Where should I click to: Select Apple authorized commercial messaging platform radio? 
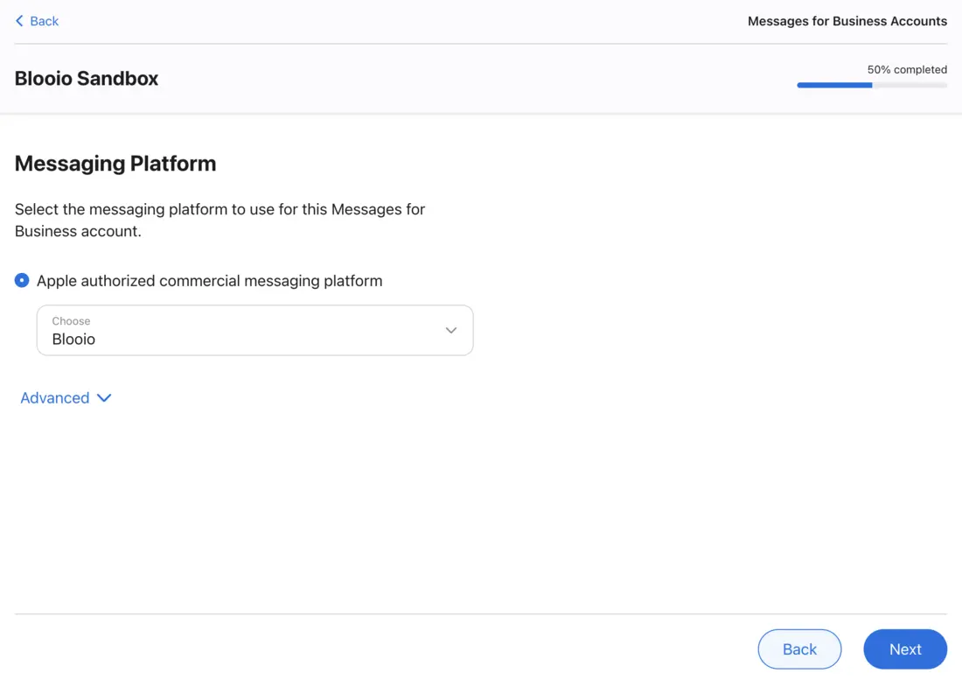tap(22, 281)
